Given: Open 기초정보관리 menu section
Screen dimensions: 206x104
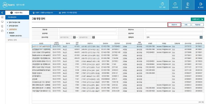Looking at the screenshot, I should pos(17,17).
